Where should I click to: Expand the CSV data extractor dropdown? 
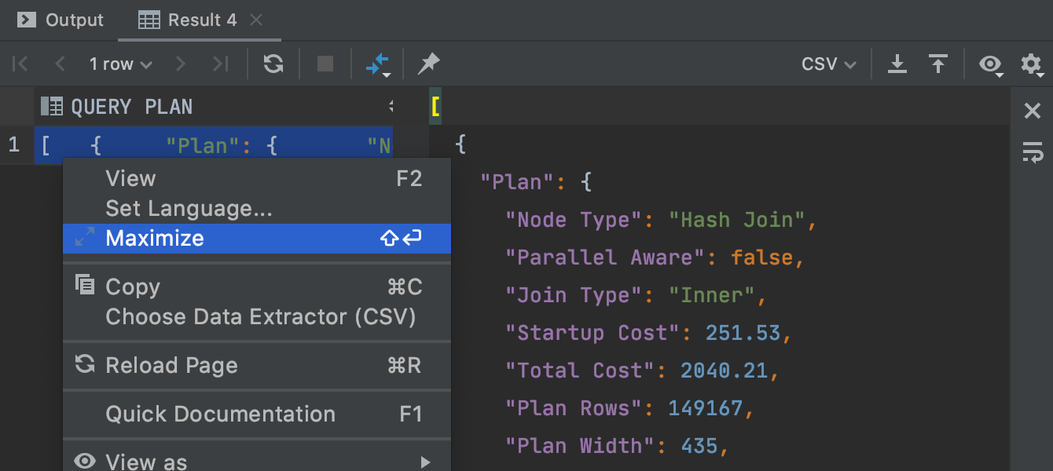click(x=828, y=64)
